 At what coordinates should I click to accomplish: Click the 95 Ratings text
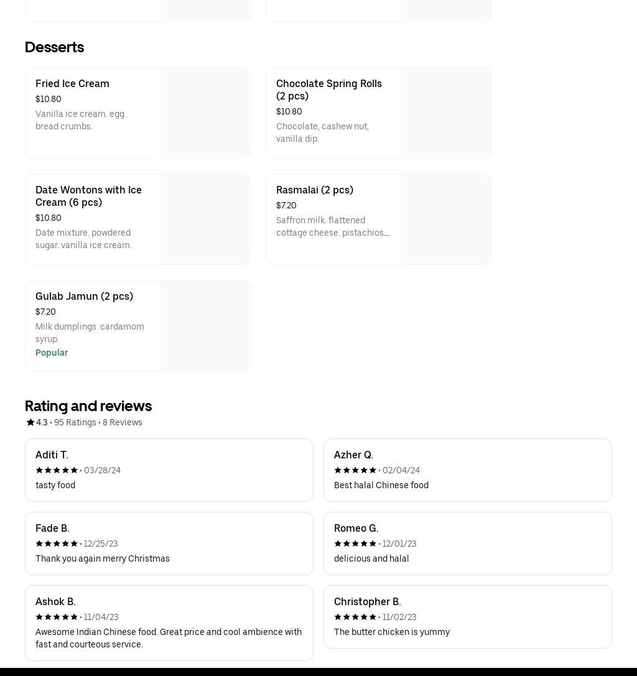75,422
